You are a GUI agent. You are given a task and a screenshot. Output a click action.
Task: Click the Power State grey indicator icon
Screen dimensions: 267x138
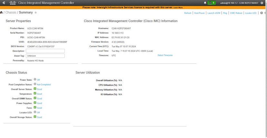click(x=35, y=79)
